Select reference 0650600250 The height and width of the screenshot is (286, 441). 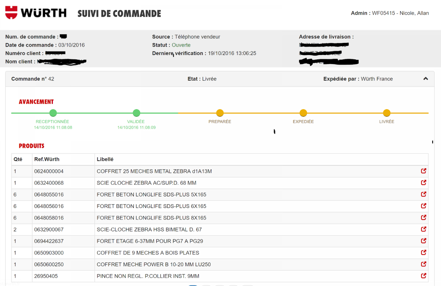coord(49,264)
